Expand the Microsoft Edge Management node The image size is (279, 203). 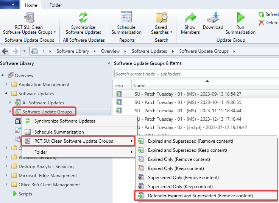(x=6, y=175)
